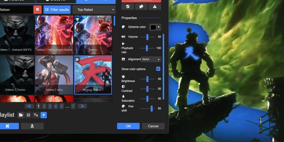Viewport: 284px width, 142px height.
Task: Open playlist folder icon
Action: (21, 115)
